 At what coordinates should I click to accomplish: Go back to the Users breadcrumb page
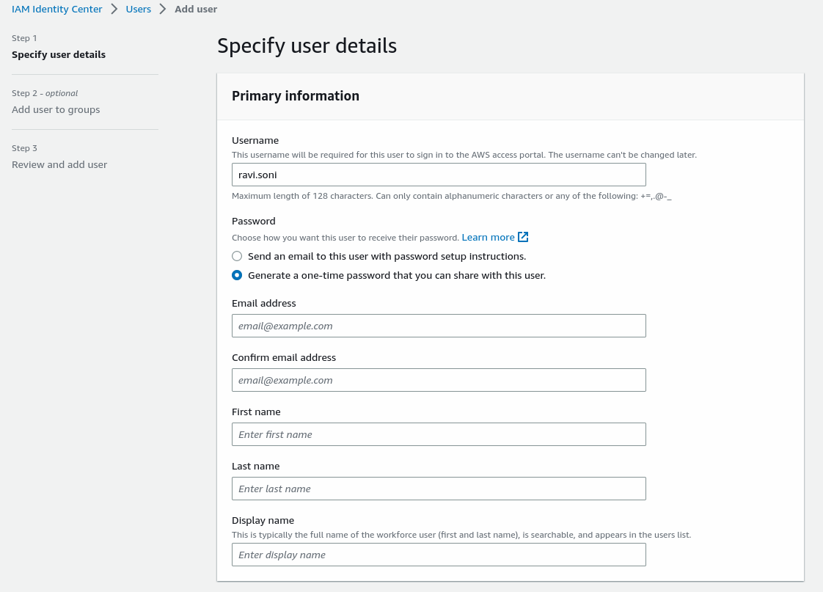(x=139, y=10)
